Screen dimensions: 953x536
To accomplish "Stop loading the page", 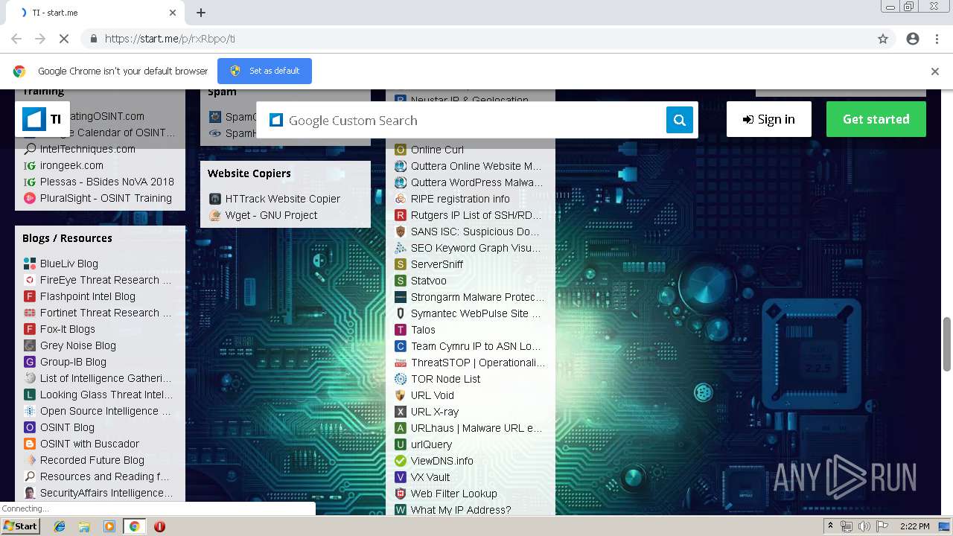I will point(64,39).
